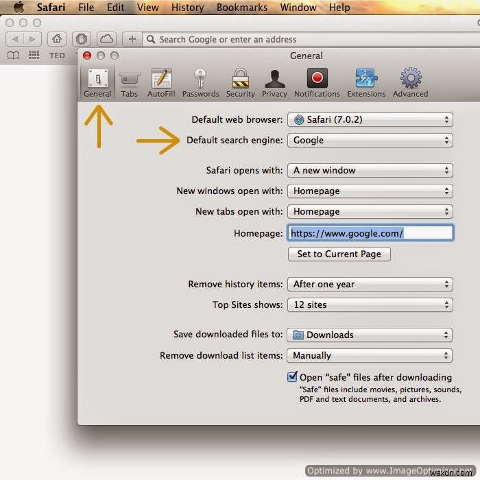Click the Set to Current Page button
The image size is (480, 480).
(x=339, y=254)
